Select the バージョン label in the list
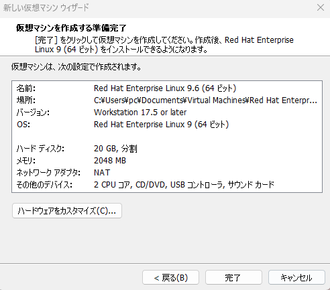This screenshot has height=290, width=330. [33, 113]
